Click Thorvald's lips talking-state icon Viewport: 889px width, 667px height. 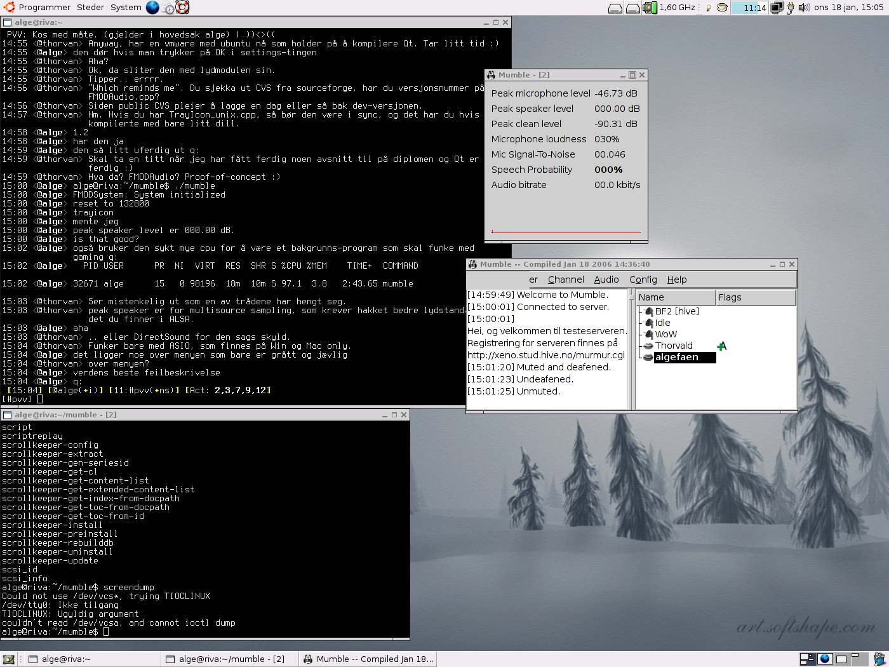(x=648, y=346)
